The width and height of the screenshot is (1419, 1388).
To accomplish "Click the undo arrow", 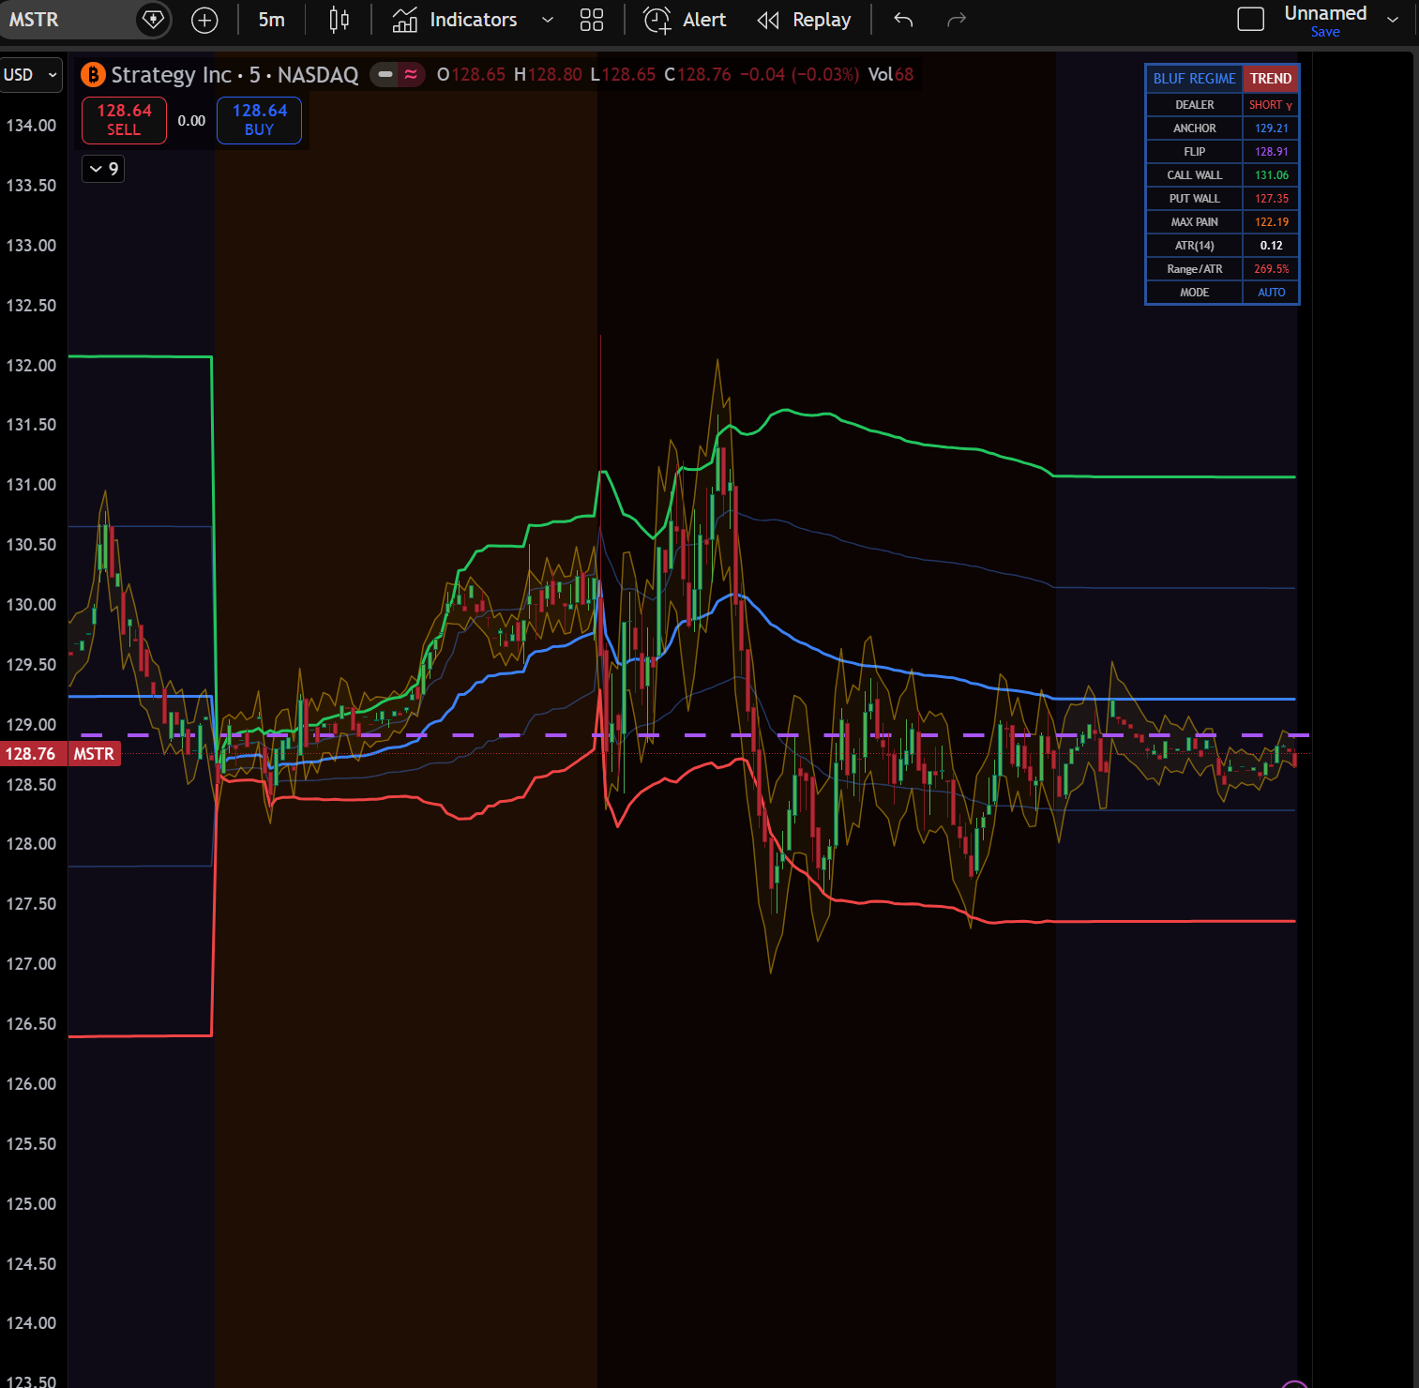I will 903,20.
